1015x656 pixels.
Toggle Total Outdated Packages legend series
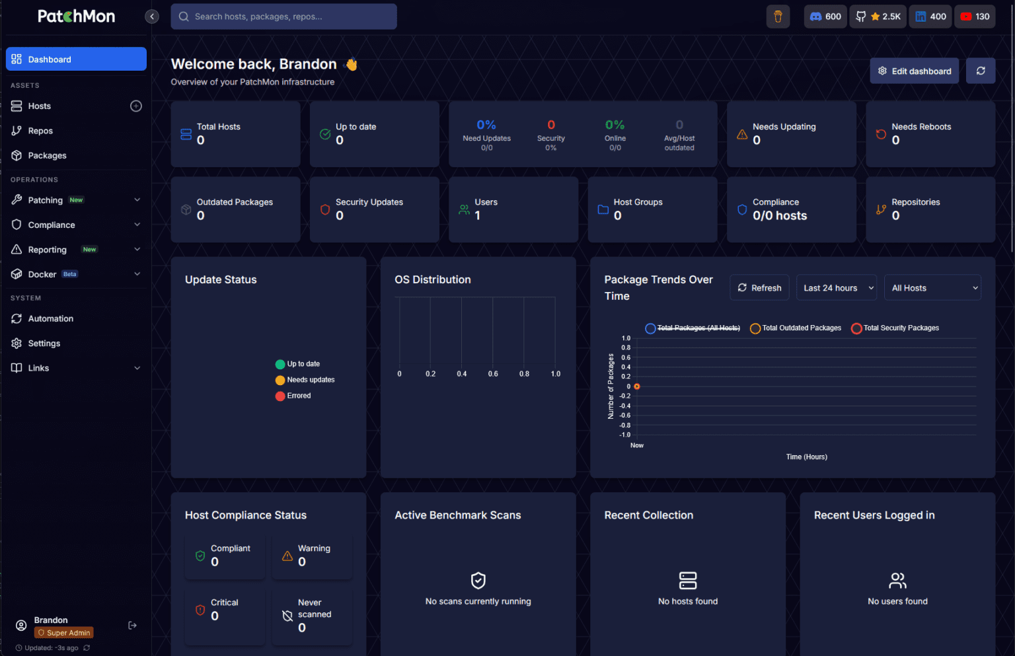point(796,328)
